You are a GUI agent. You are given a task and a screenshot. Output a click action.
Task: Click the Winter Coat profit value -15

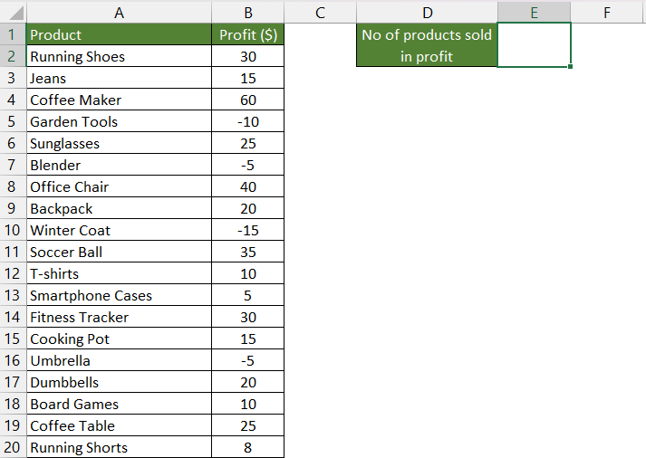pos(248,230)
